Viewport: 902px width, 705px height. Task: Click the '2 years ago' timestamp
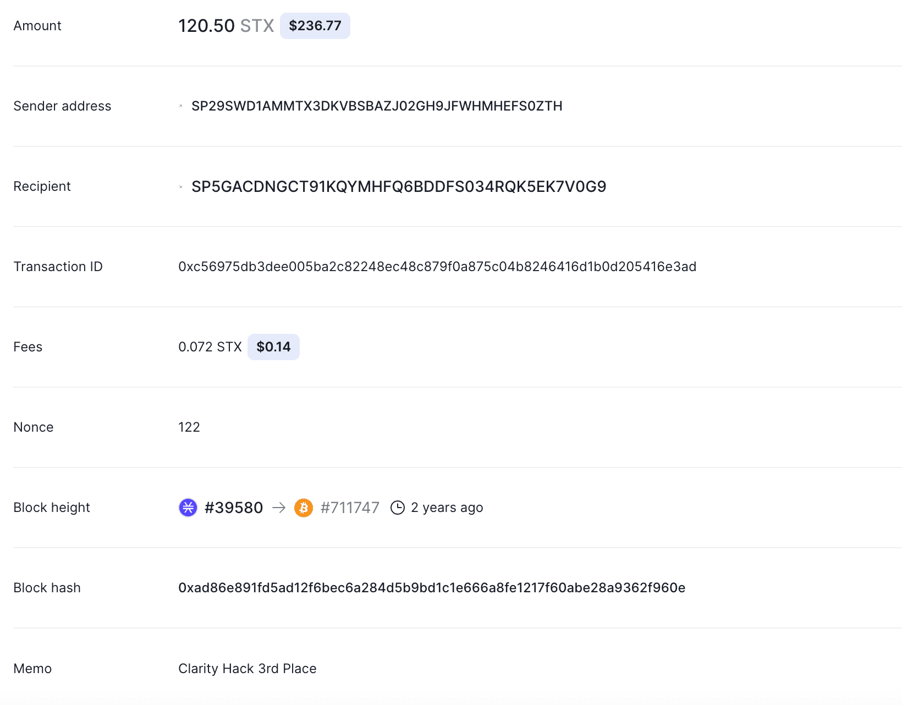pyautogui.click(x=447, y=508)
